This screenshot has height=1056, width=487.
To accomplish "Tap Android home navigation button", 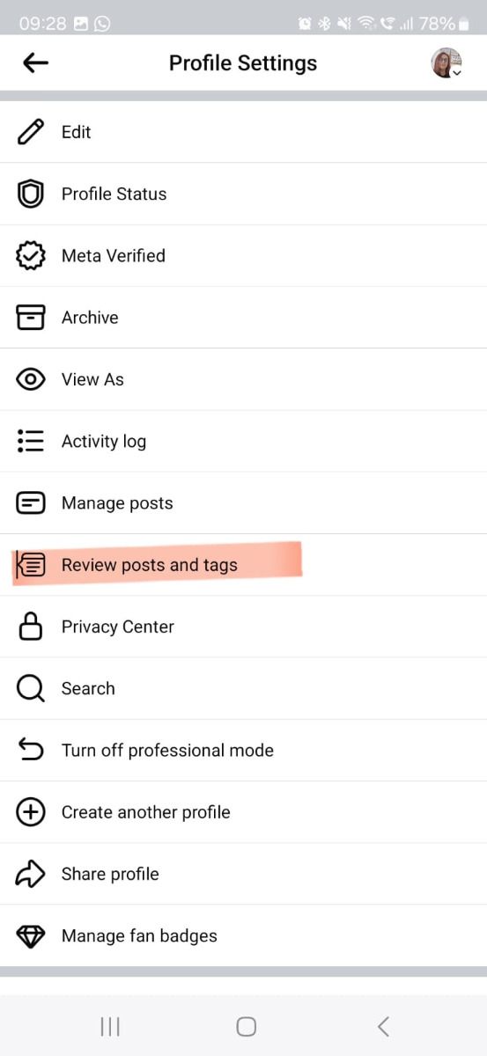I will tap(247, 1026).
